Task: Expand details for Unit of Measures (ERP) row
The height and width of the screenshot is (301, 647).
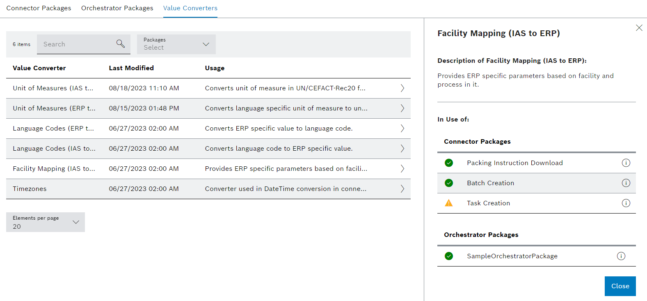Action: click(x=402, y=108)
